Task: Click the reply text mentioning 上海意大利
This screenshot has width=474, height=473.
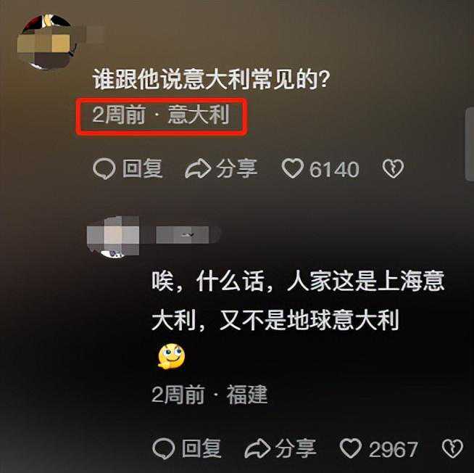Action: click(x=298, y=300)
